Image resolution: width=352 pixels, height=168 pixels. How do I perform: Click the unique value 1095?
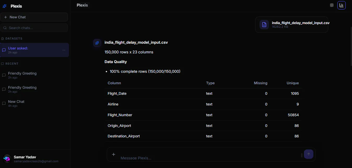click(295, 93)
